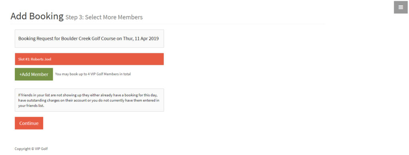Click the Thur, 11 Apr 2019 date text
The width and height of the screenshot is (409, 155).
pyautogui.click(x=141, y=39)
